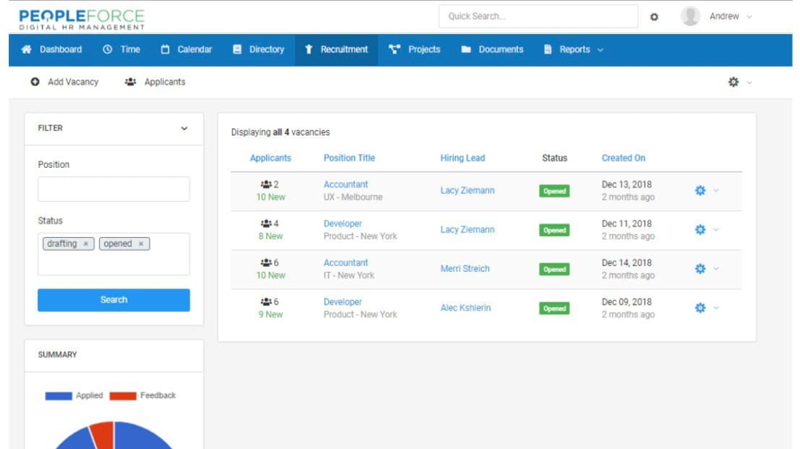Viewport: 800px width, 449px height.
Task: Open the Lacy Ziemann link for the Accountant vacancy
Action: pyautogui.click(x=467, y=190)
